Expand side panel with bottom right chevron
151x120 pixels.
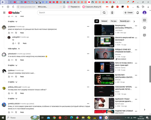click(x=144, y=110)
